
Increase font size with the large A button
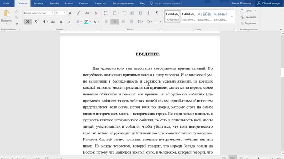point(70,13)
